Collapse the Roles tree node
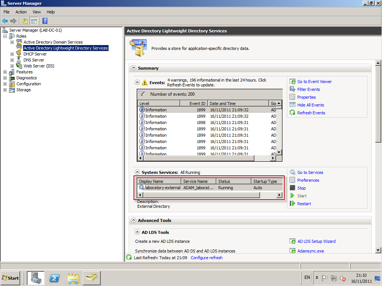 click(5, 36)
